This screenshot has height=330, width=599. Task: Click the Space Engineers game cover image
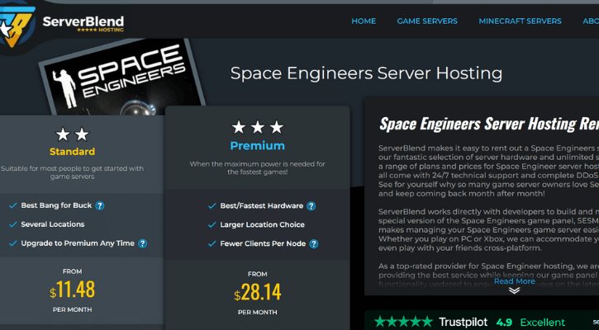(121, 78)
